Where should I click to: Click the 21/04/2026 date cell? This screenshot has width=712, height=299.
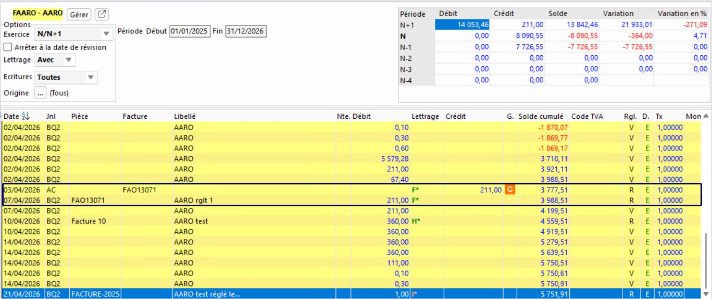click(21, 294)
